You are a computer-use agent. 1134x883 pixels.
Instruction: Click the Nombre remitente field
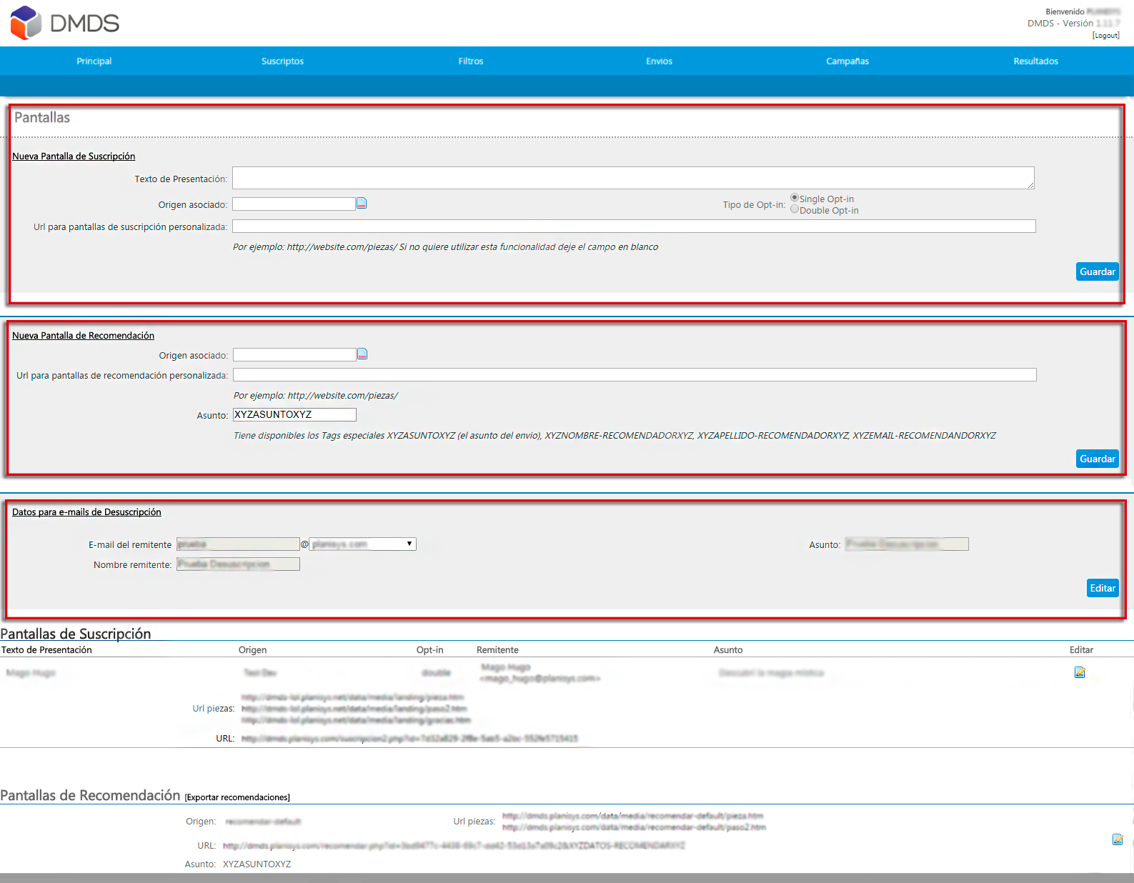pyautogui.click(x=238, y=564)
